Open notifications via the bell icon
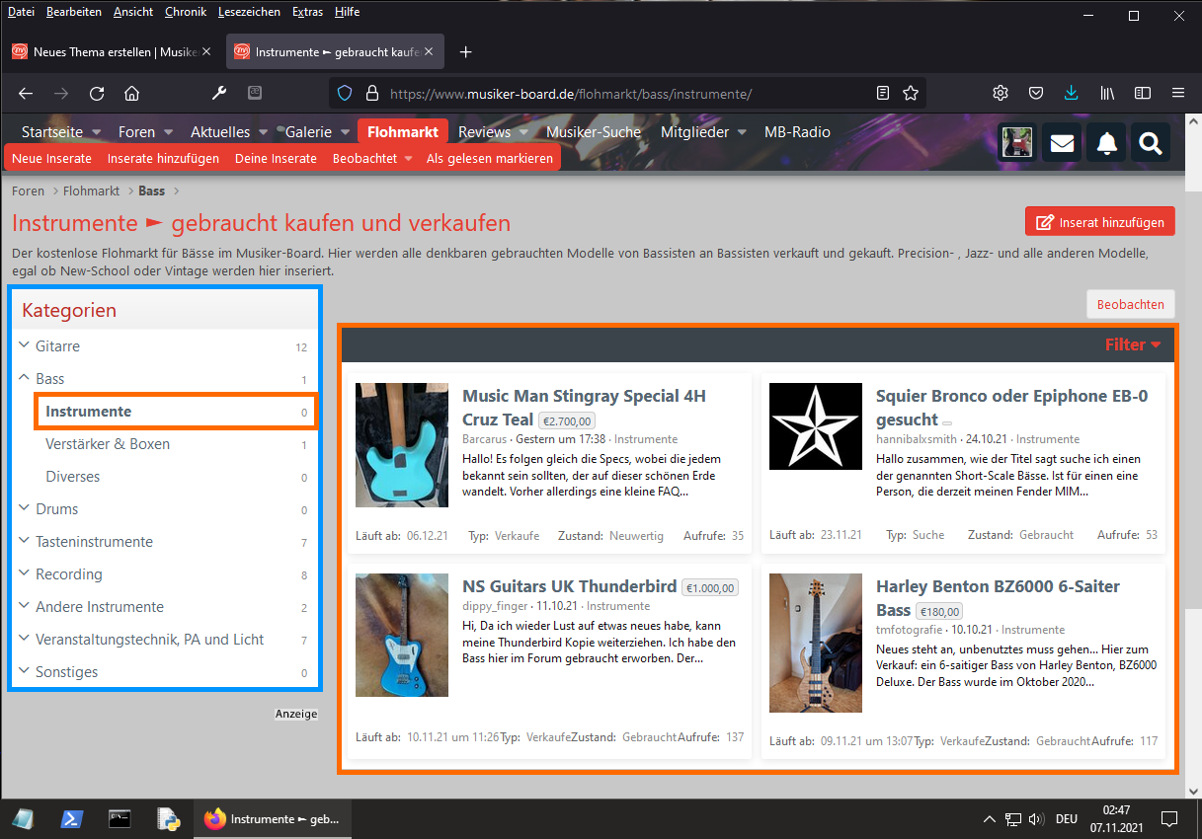Screen dimensions: 1202x839 point(1107,143)
